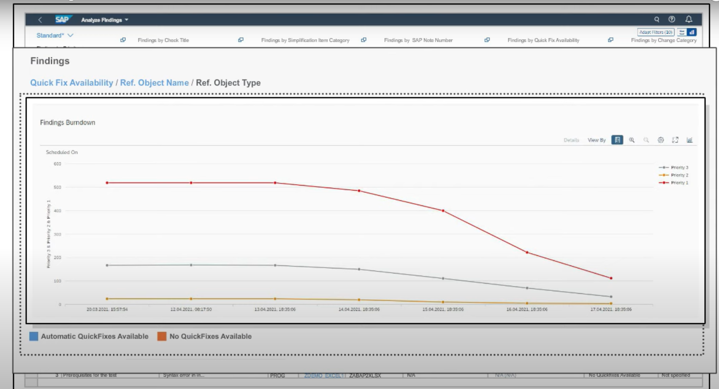The width and height of the screenshot is (719, 389).
Task: Open global search from the SAP shell bar
Action: [657, 20]
